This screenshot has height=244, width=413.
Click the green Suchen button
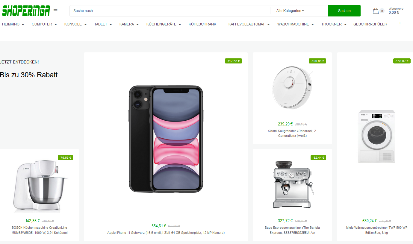(x=344, y=11)
